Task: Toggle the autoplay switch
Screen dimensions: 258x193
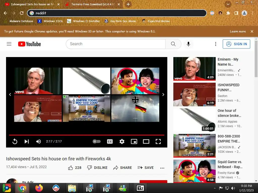Action: click(96, 141)
